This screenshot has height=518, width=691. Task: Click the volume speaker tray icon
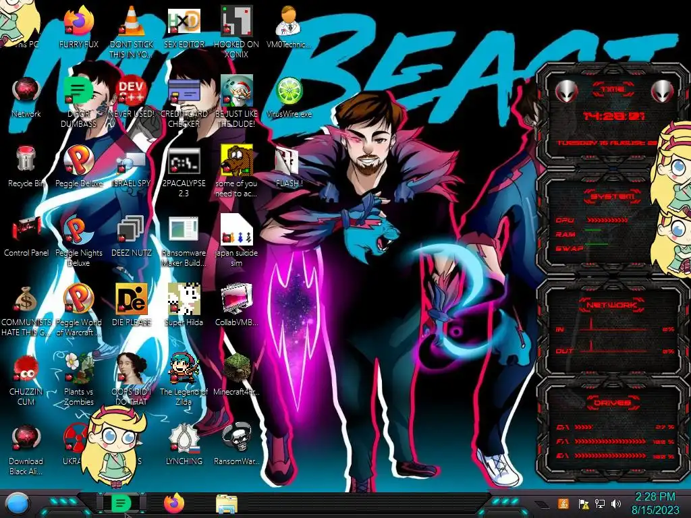pos(616,503)
